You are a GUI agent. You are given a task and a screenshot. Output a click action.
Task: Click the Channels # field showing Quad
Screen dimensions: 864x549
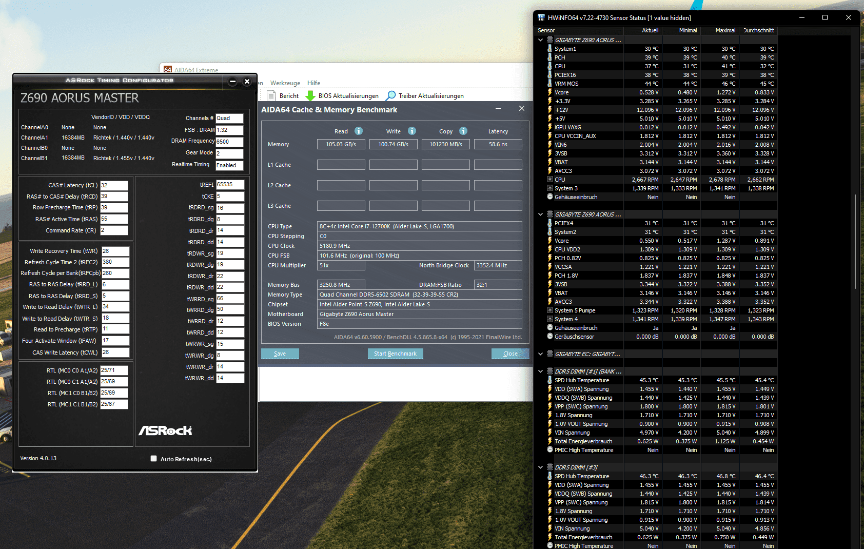[229, 118]
